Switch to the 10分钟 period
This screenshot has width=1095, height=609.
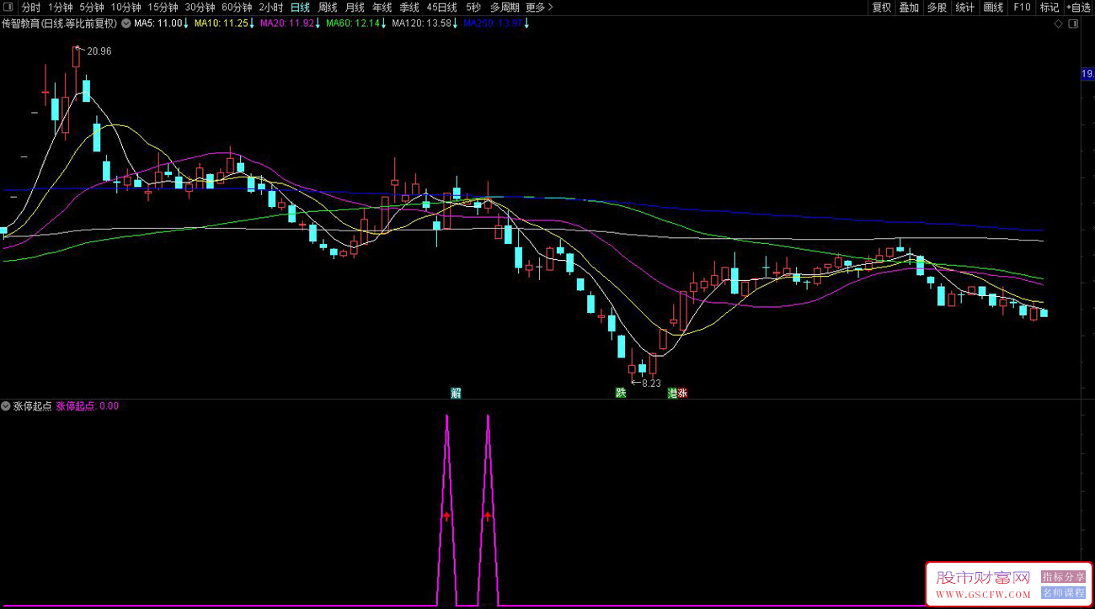[x=126, y=8]
